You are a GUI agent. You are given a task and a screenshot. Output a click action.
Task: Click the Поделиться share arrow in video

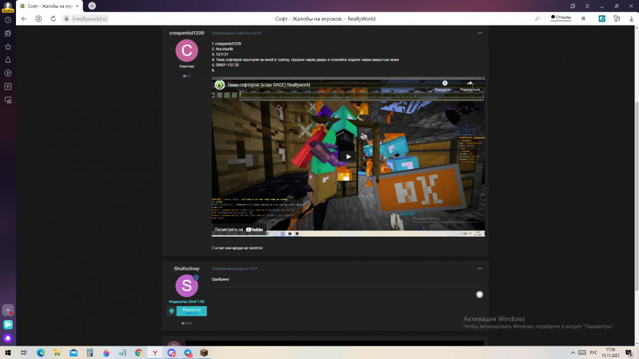tap(470, 83)
